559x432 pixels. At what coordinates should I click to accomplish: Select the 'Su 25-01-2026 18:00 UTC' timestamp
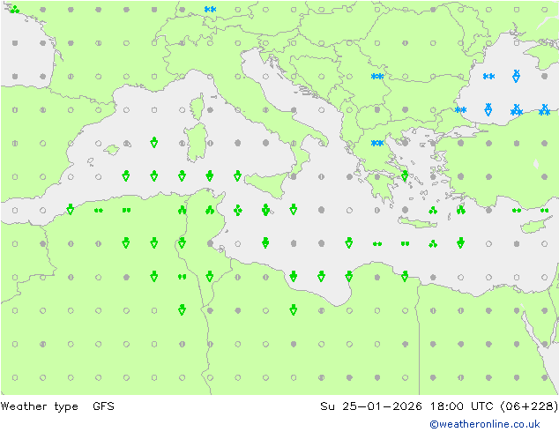pyautogui.click(x=406, y=406)
